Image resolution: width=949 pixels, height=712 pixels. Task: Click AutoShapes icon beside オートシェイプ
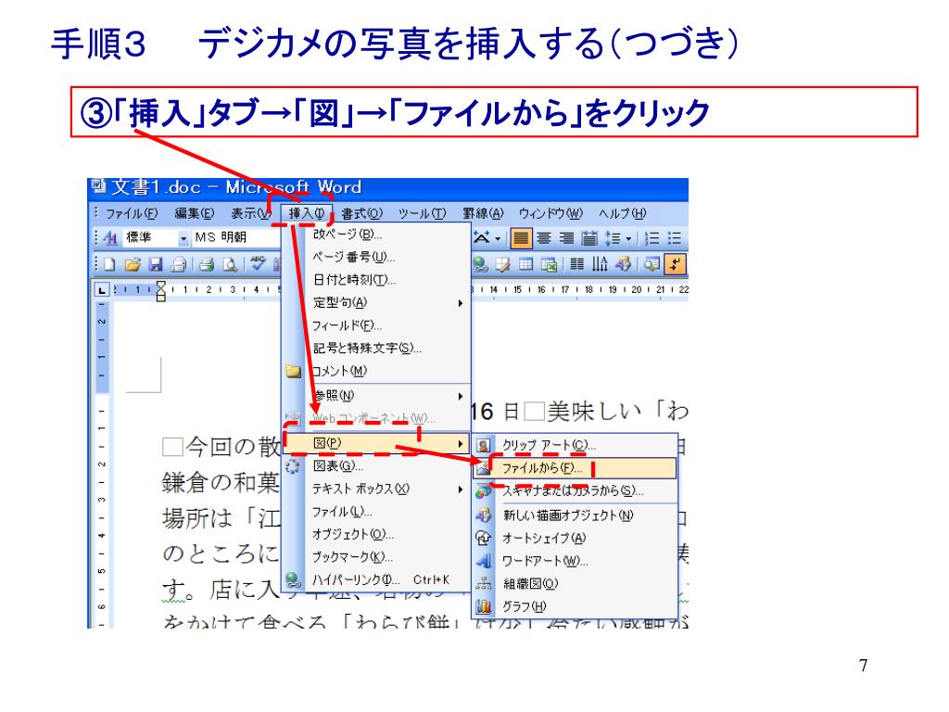pyautogui.click(x=483, y=538)
